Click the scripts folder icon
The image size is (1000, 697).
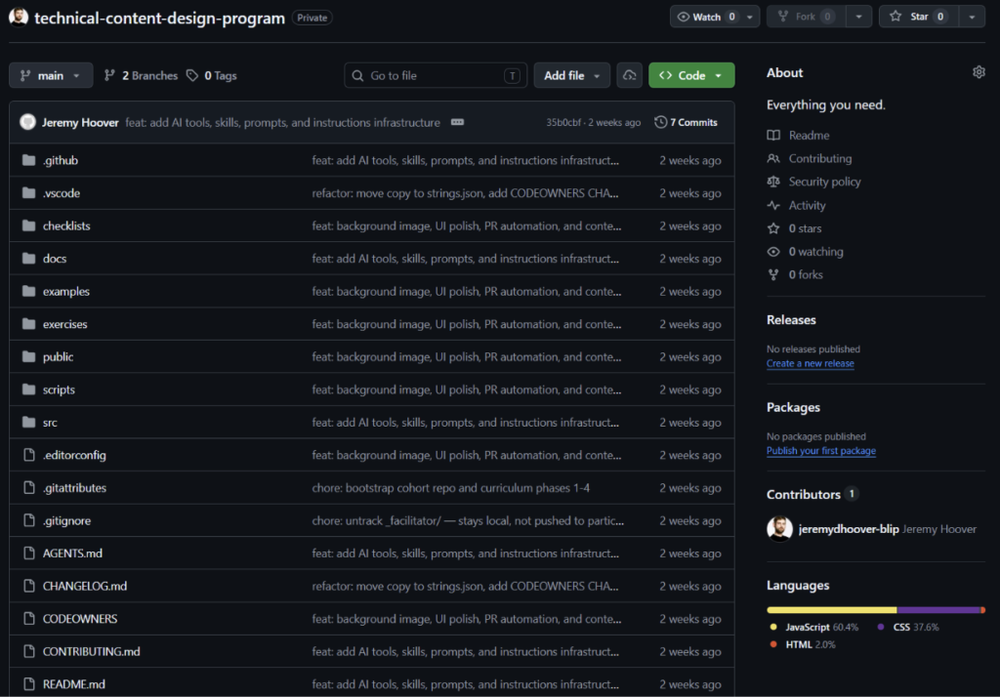pos(28,389)
